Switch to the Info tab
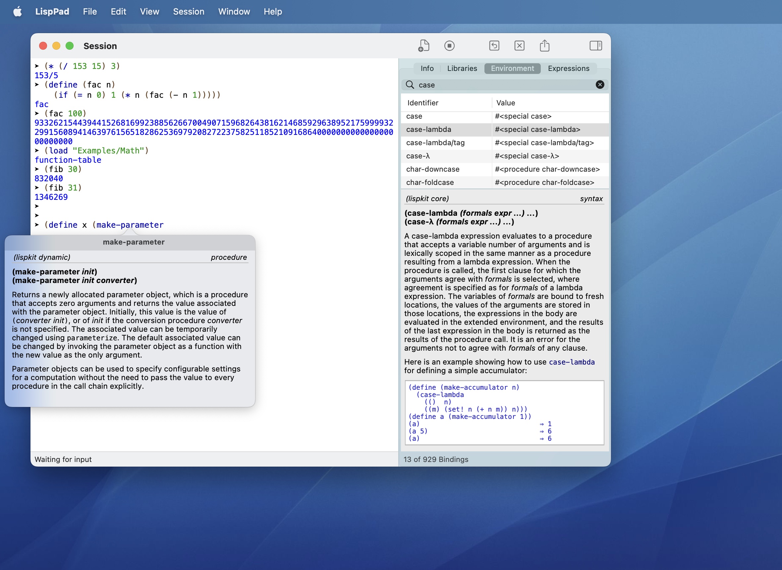This screenshot has height=570, width=782. coord(427,68)
